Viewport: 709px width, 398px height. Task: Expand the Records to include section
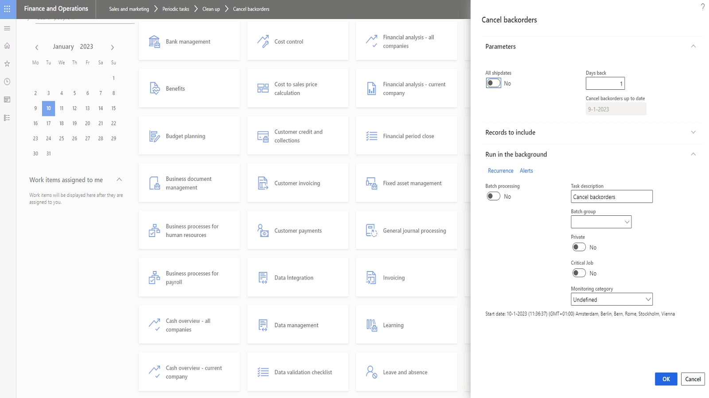tap(693, 132)
